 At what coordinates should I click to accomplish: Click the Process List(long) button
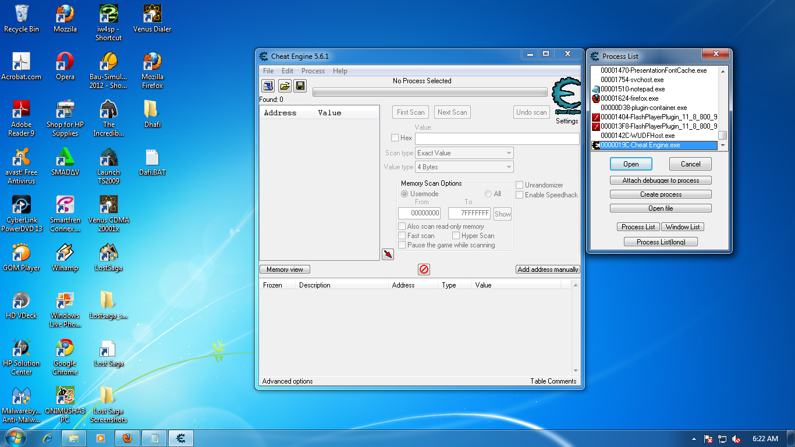point(661,242)
